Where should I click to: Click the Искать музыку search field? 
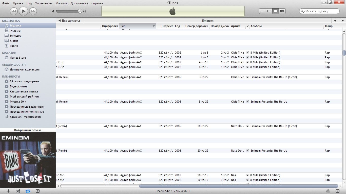click(x=319, y=11)
